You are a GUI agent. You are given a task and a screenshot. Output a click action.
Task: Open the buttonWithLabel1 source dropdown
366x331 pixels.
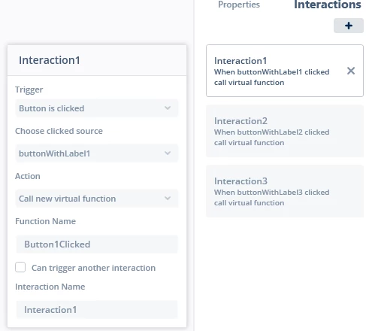point(97,153)
